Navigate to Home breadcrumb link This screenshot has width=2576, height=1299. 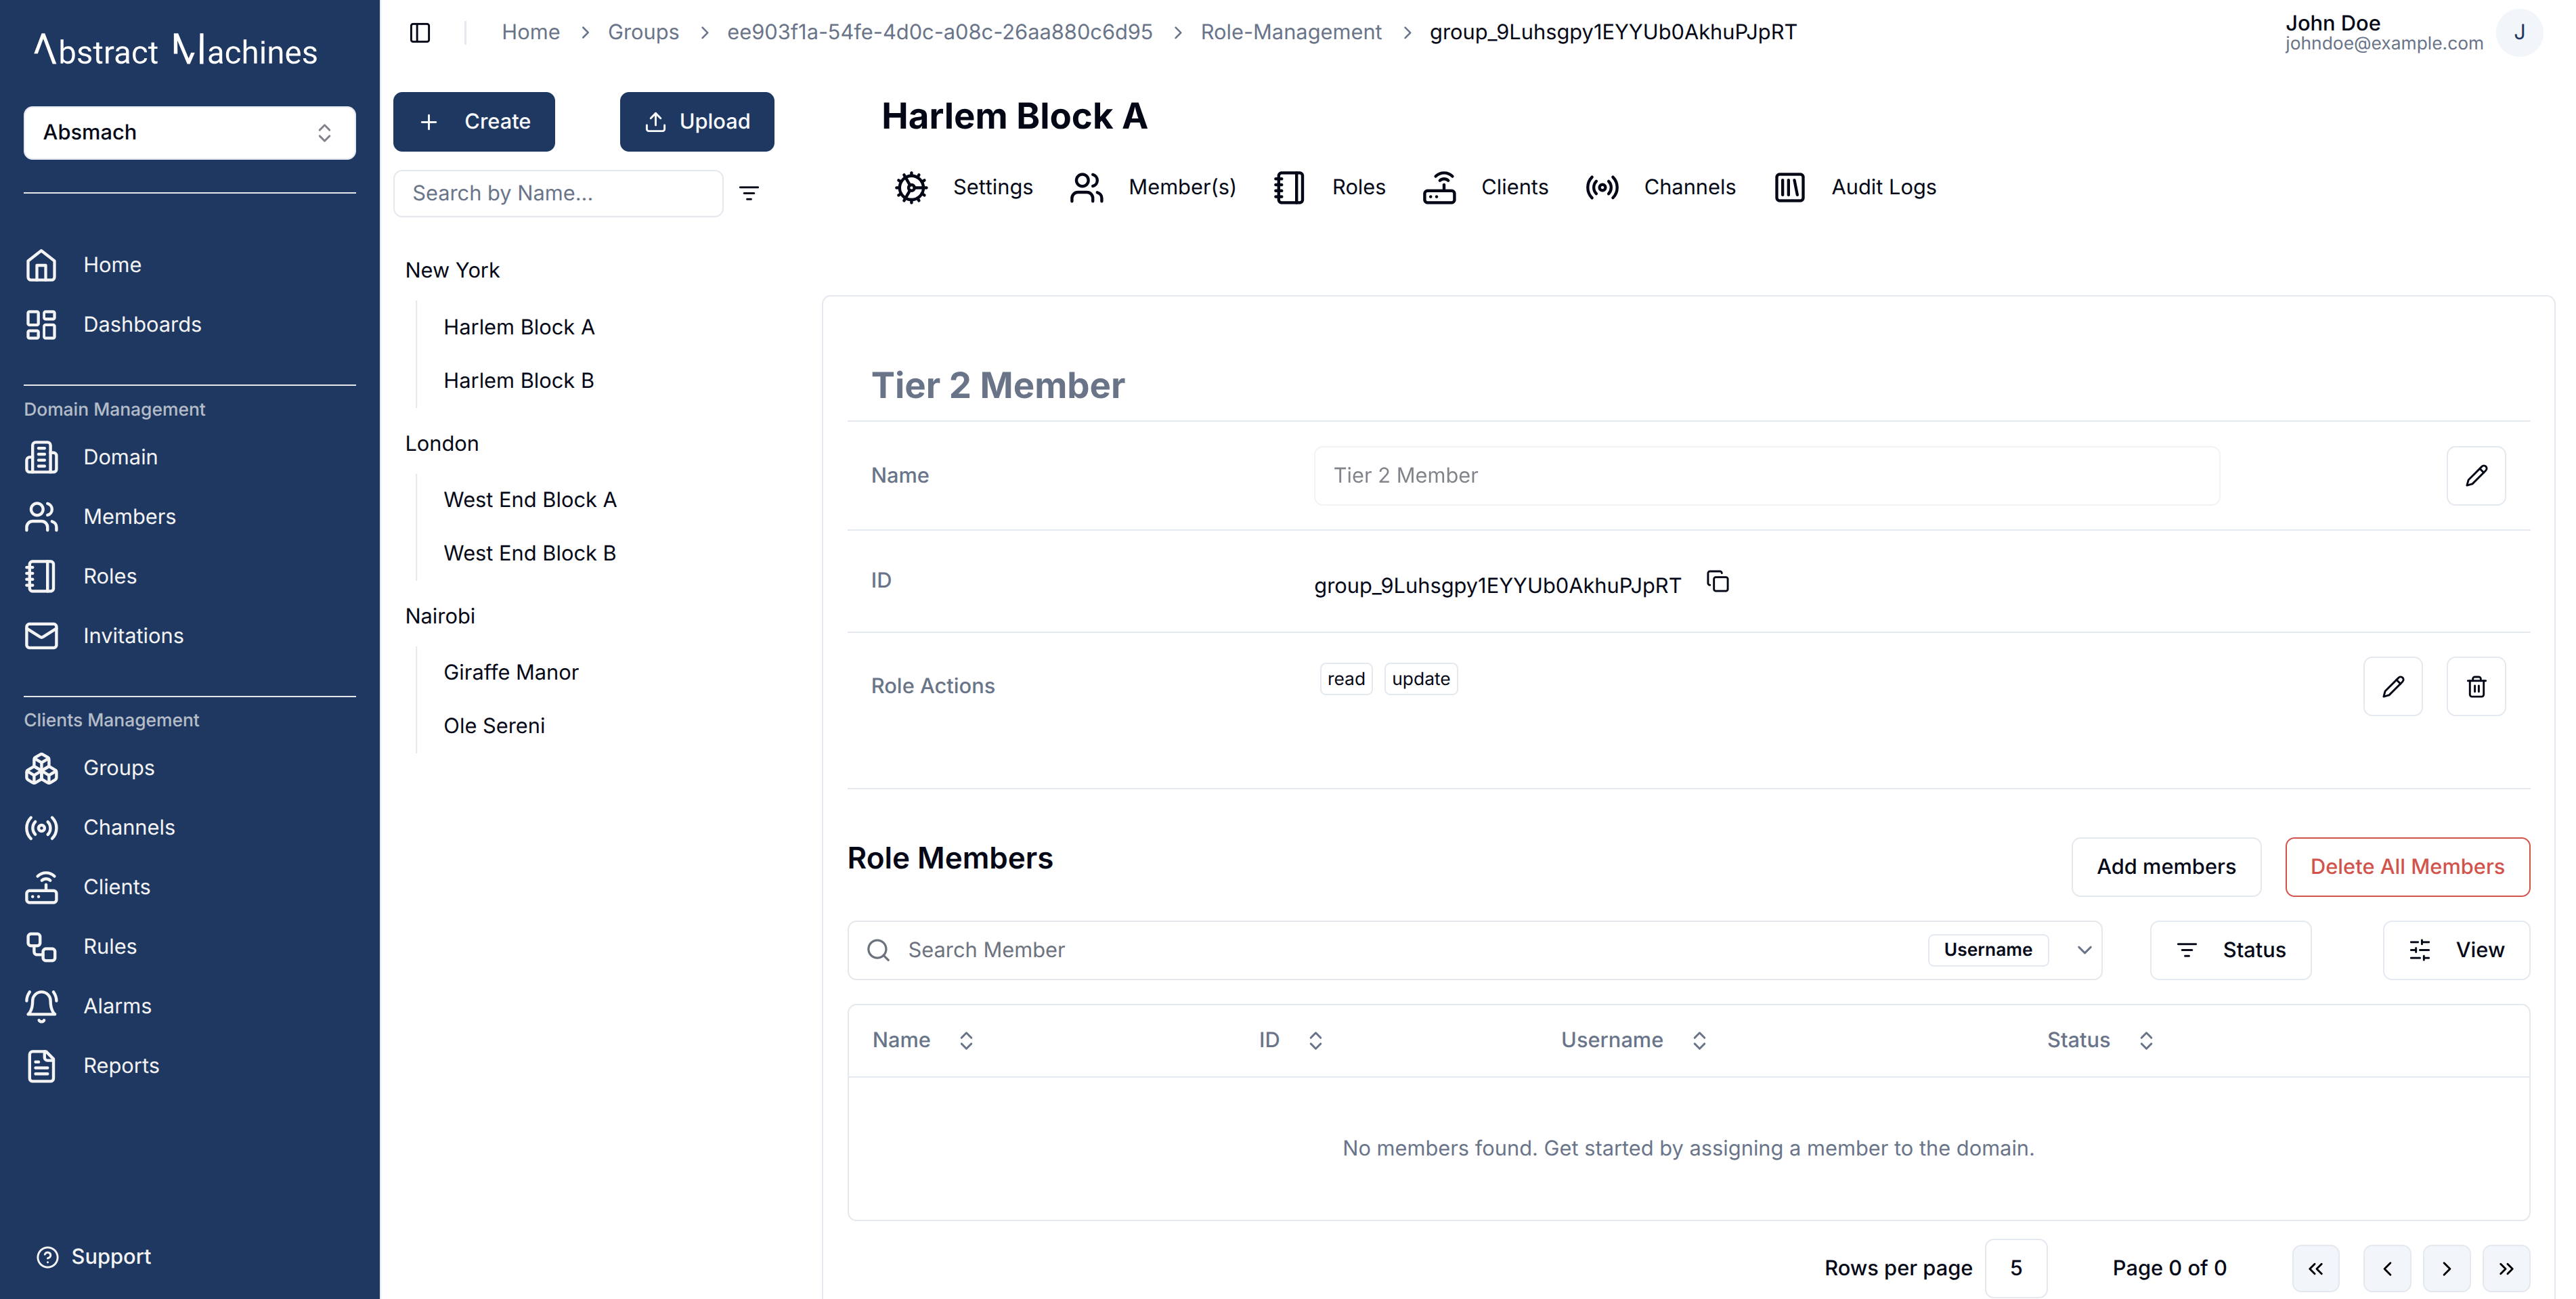pyautogui.click(x=531, y=32)
